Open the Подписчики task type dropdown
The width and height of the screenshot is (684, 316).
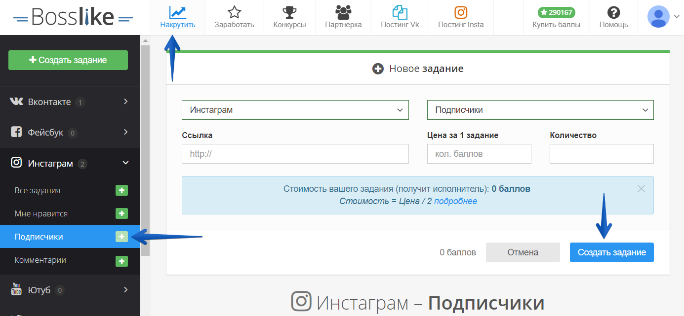(540, 110)
